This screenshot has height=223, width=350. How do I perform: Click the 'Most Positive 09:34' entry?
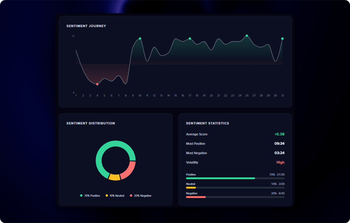pos(235,143)
